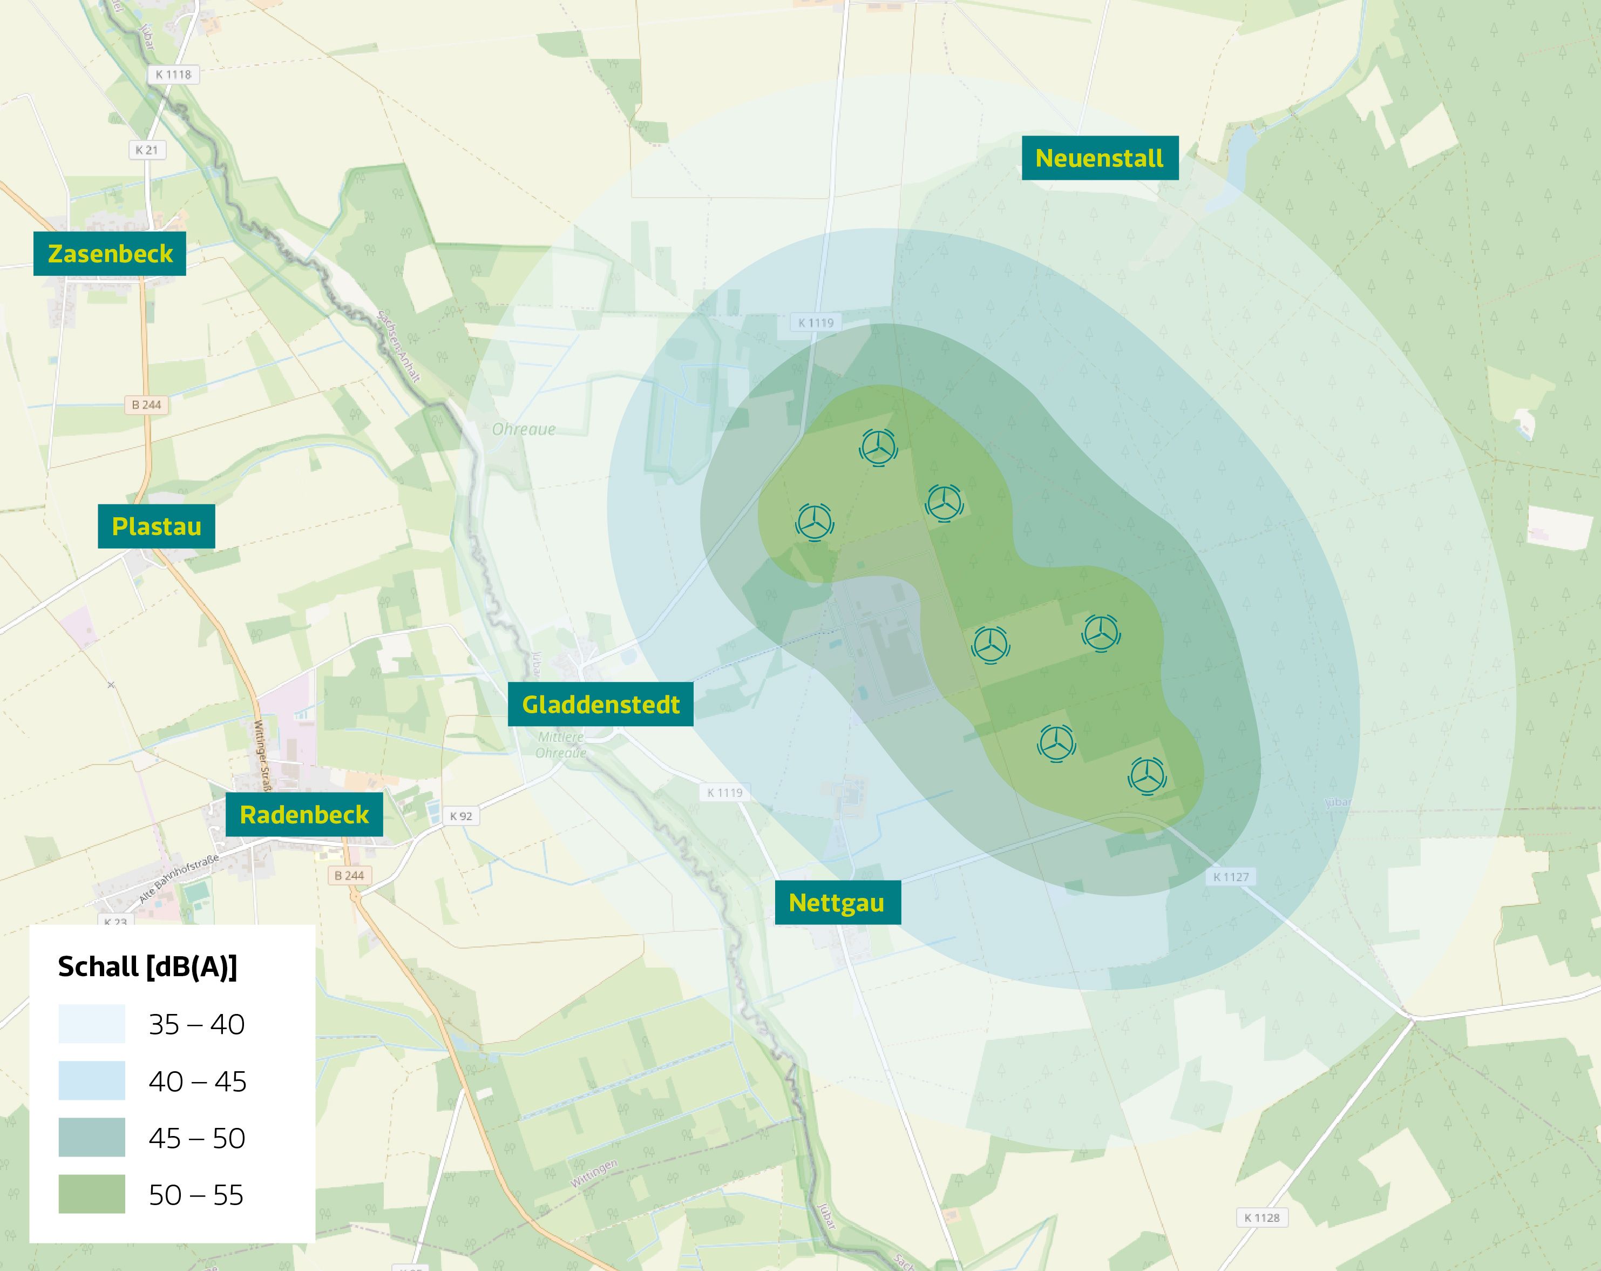Click the 50 – 55 dB green legend swatch
Image resolution: width=1601 pixels, height=1271 pixels.
[x=92, y=1194]
